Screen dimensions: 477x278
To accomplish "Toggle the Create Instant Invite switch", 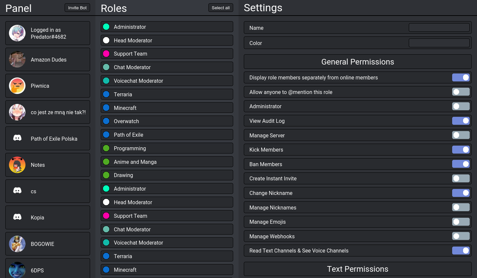I will click(461, 178).
